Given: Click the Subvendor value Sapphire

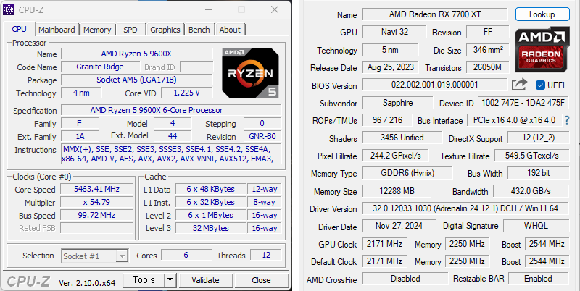Looking at the screenshot, I should click(397, 103).
